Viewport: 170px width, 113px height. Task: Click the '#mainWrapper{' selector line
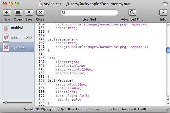(x=61, y=81)
